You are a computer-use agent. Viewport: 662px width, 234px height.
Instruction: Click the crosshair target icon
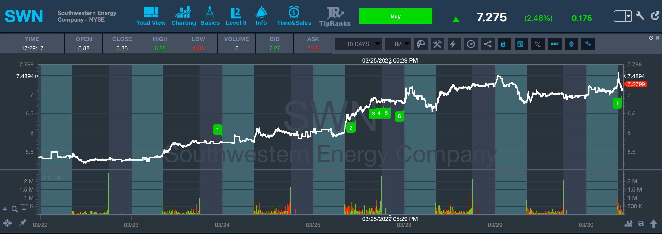point(7,223)
